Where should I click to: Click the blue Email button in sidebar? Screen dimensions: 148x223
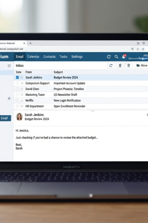[x=5, y=118]
